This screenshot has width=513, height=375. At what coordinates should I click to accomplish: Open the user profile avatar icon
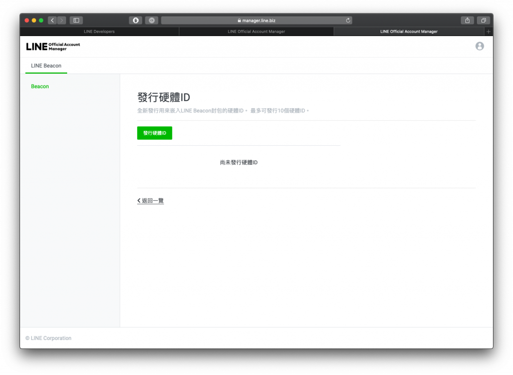[479, 46]
